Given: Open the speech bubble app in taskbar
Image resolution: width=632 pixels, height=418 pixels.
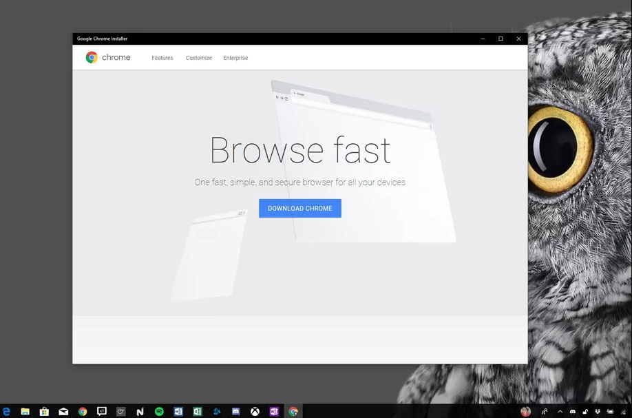Looking at the screenshot, I should [x=102, y=411].
